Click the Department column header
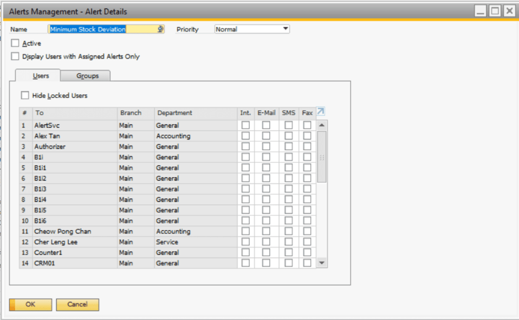The image size is (519, 320). 196,113
